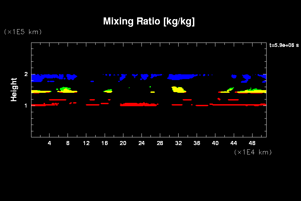The image size is (301, 201).
Task: Click the x-axis tick label 12
Action: pyautogui.click(x=86, y=143)
